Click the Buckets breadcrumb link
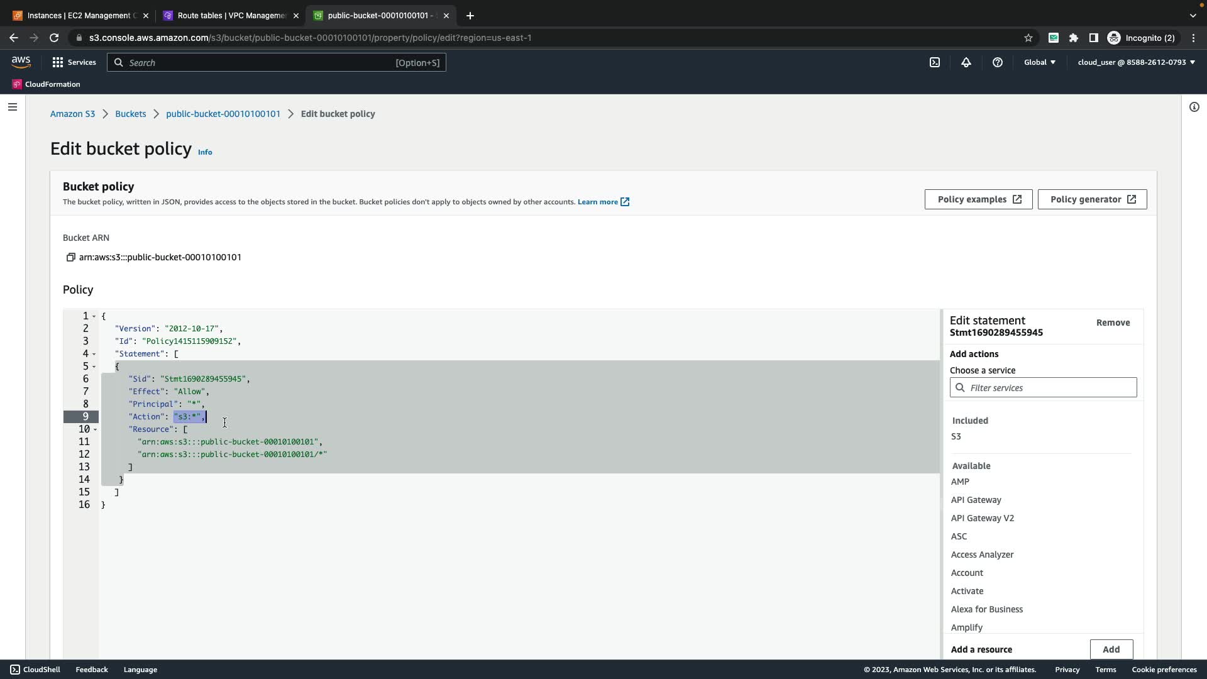 click(130, 114)
